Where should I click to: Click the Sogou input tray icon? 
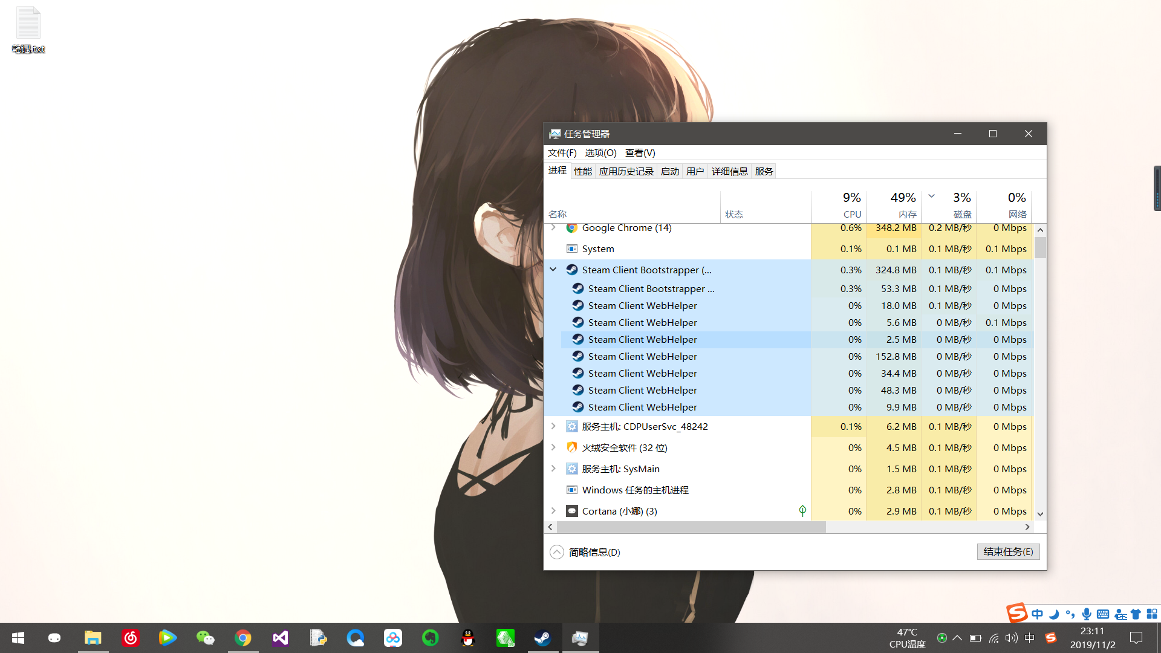tap(1051, 638)
